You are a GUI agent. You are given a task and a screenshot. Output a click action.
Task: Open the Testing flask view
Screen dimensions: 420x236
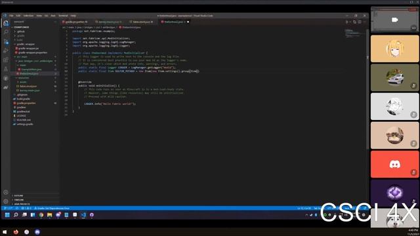tap(6, 69)
